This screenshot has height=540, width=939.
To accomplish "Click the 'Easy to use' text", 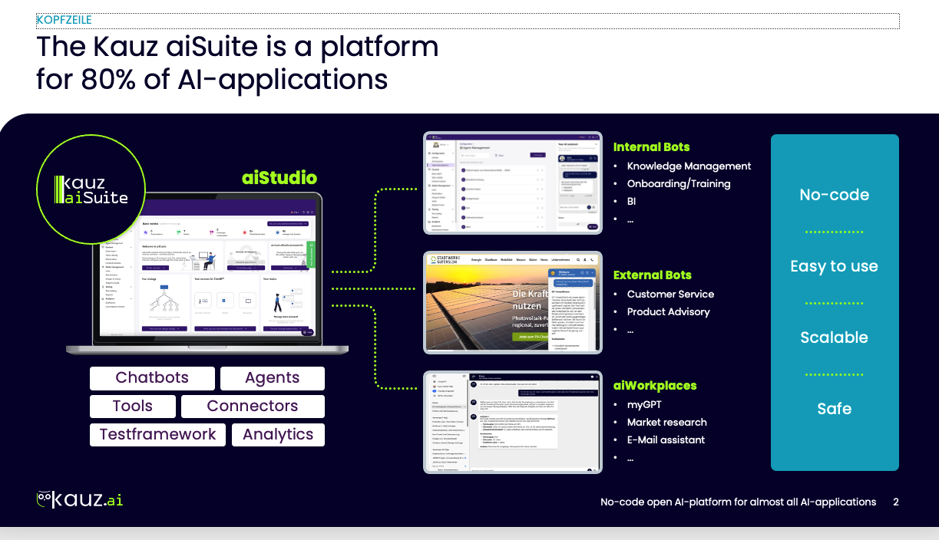I will click(835, 266).
